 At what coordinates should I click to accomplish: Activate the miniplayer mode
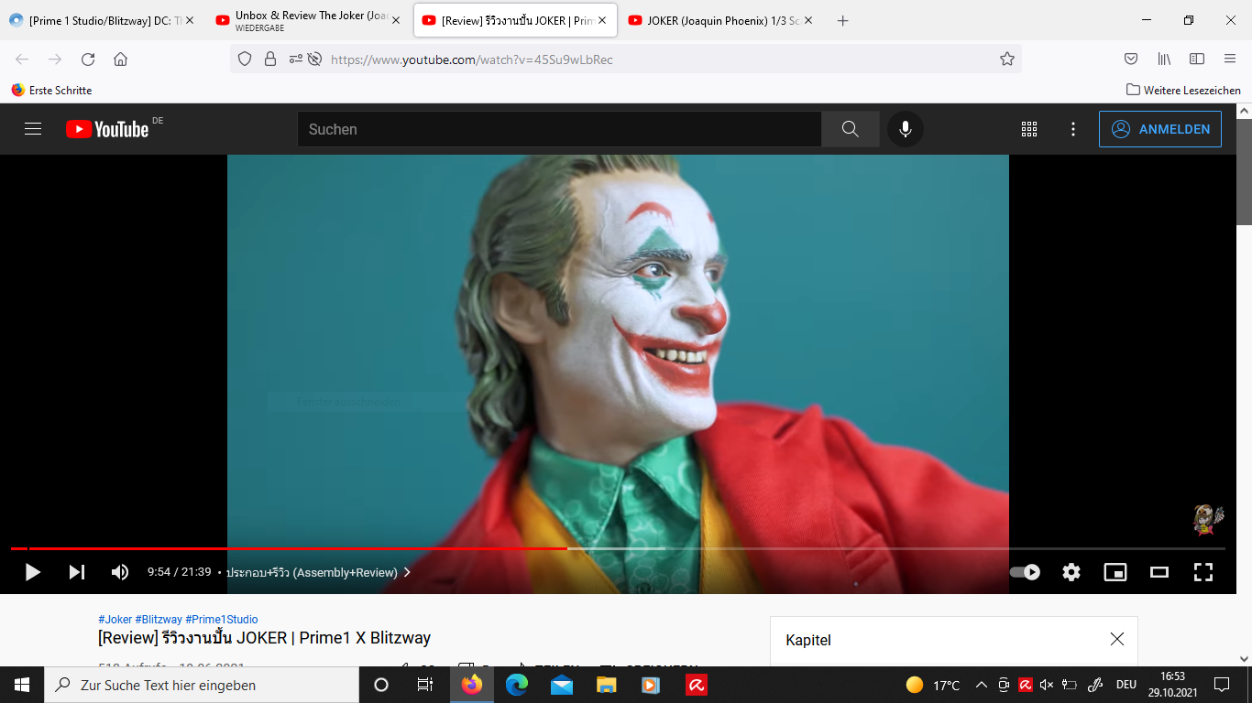click(1115, 572)
